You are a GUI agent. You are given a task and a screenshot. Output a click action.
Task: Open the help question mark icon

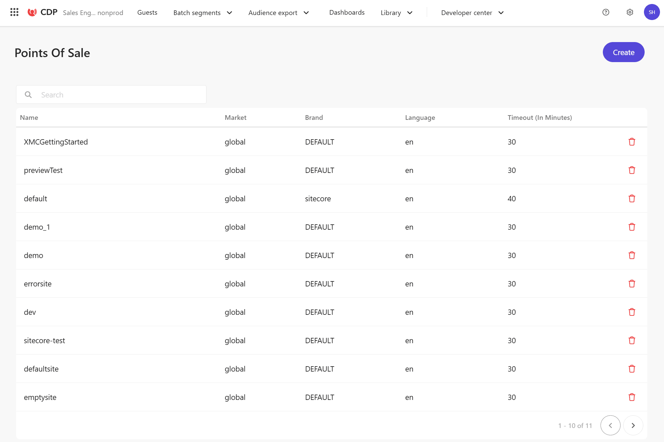[x=606, y=12]
